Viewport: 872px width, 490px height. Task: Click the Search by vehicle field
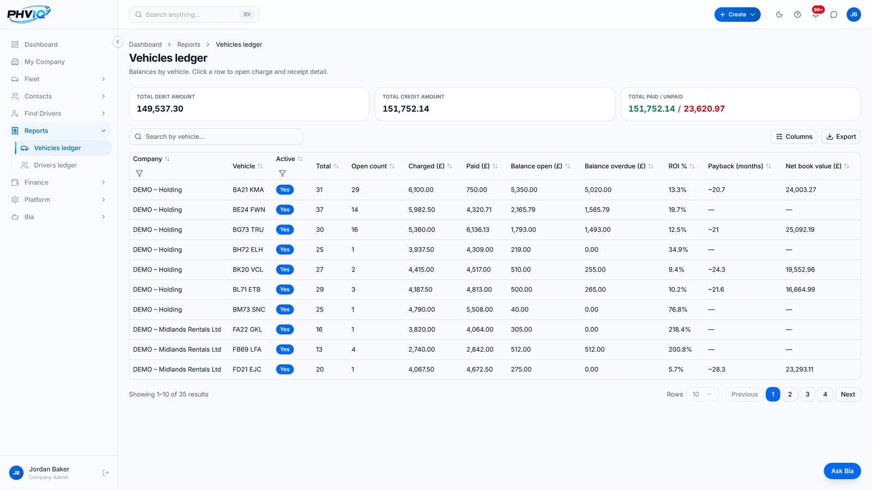pos(216,137)
